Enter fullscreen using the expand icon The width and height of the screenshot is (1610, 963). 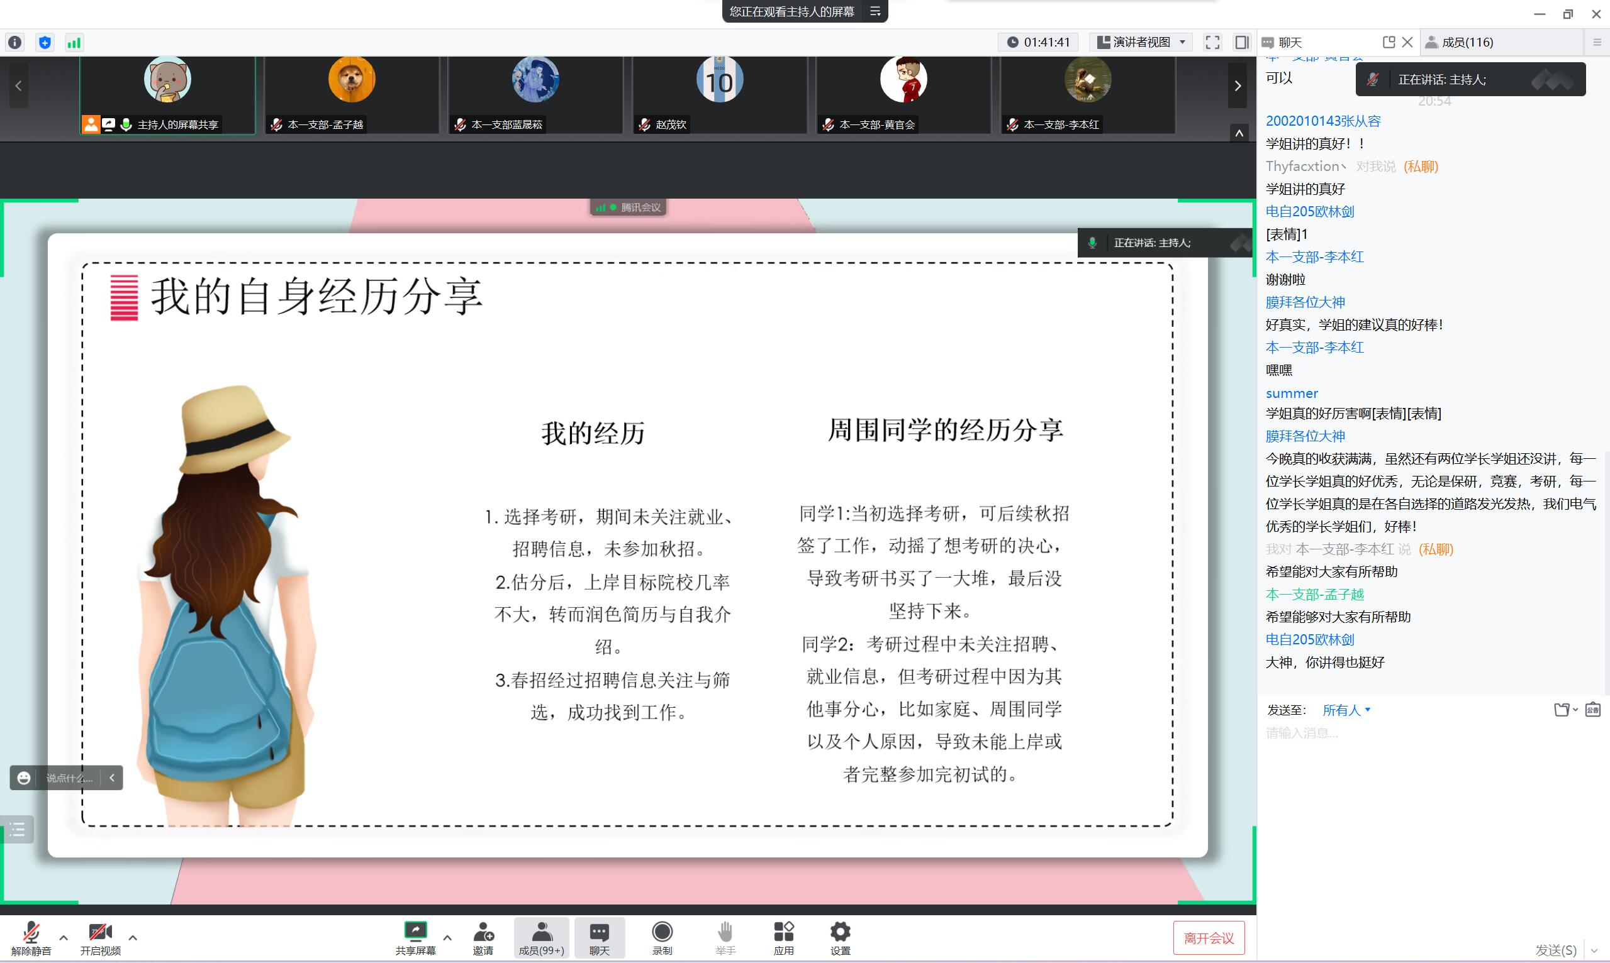click(1212, 42)
